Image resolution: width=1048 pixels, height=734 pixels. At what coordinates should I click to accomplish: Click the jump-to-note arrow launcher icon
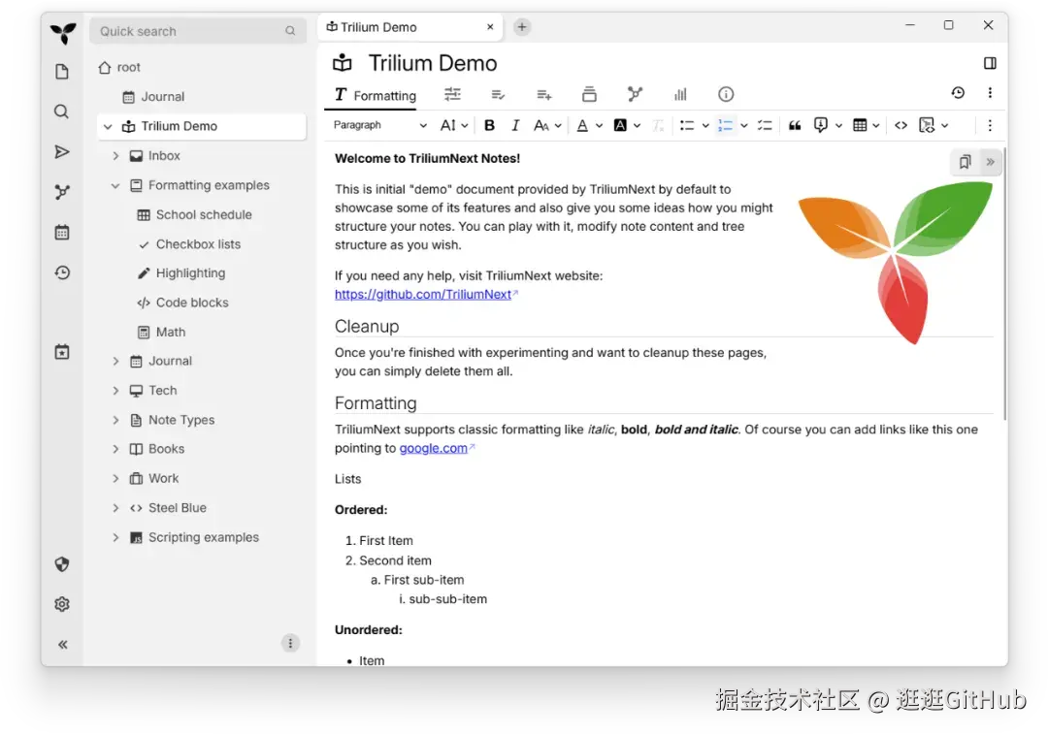click(61, 151)
